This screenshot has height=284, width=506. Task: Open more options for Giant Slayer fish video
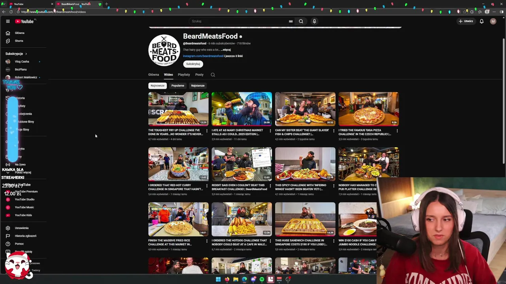(x=334, y=131)
